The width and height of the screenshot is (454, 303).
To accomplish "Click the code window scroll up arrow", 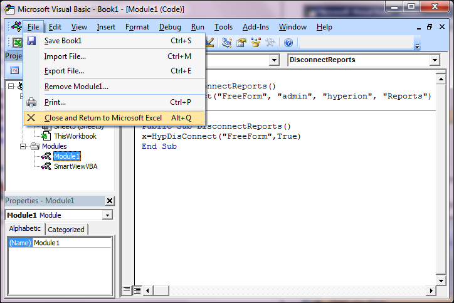I will [x=441, y=79].
